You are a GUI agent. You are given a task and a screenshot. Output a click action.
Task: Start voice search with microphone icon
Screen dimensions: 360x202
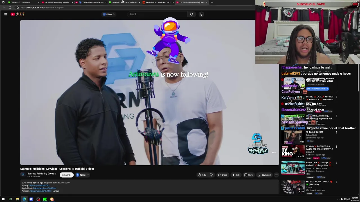pos(201,14)
